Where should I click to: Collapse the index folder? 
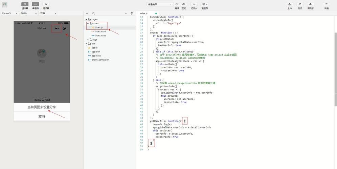pyautogui.click(x=88, y=23)
